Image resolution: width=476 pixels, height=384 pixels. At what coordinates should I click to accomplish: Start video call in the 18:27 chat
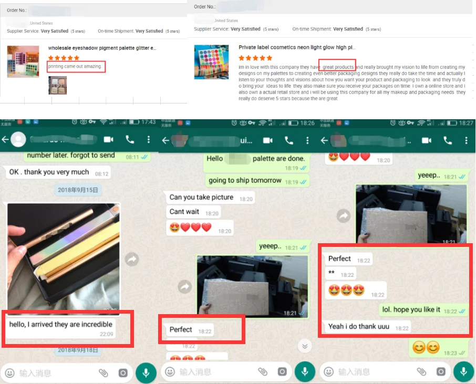point(427,140)
